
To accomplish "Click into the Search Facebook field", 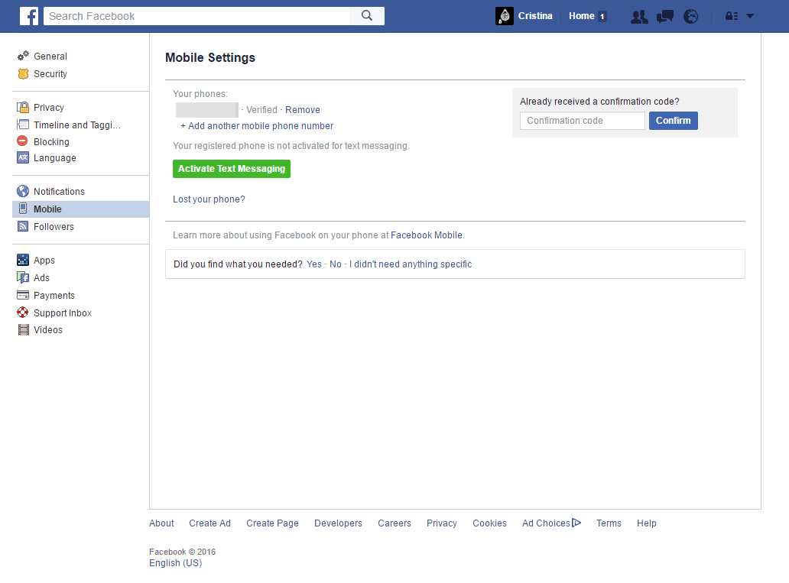I will [x=196, y=16].
